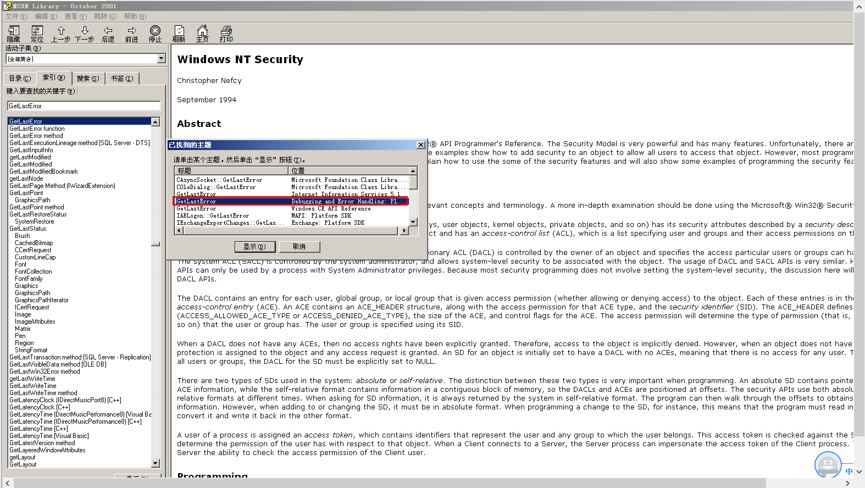
Task: Open the 跳转 (Go) menu
Action: point(105,16)
